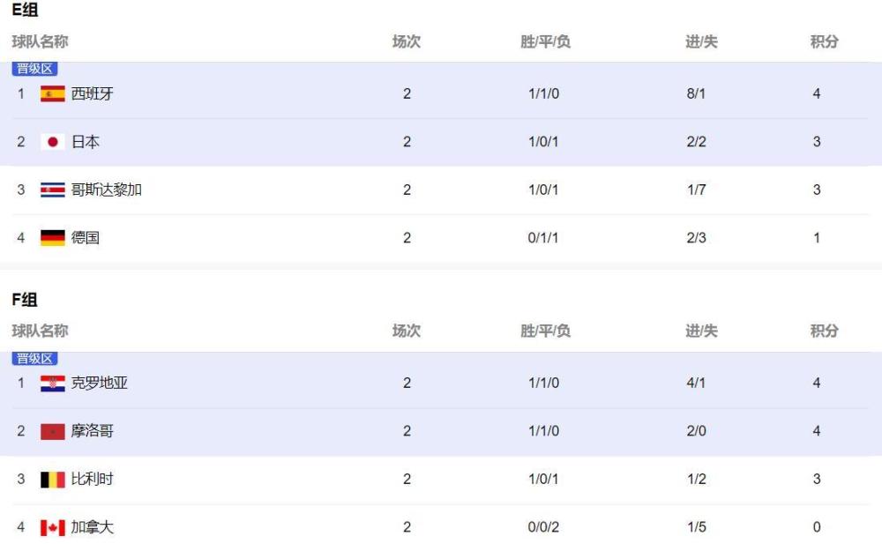Click the Morocco flag icon
Viewport: 882px width, 544px height.
click(53, 431)
